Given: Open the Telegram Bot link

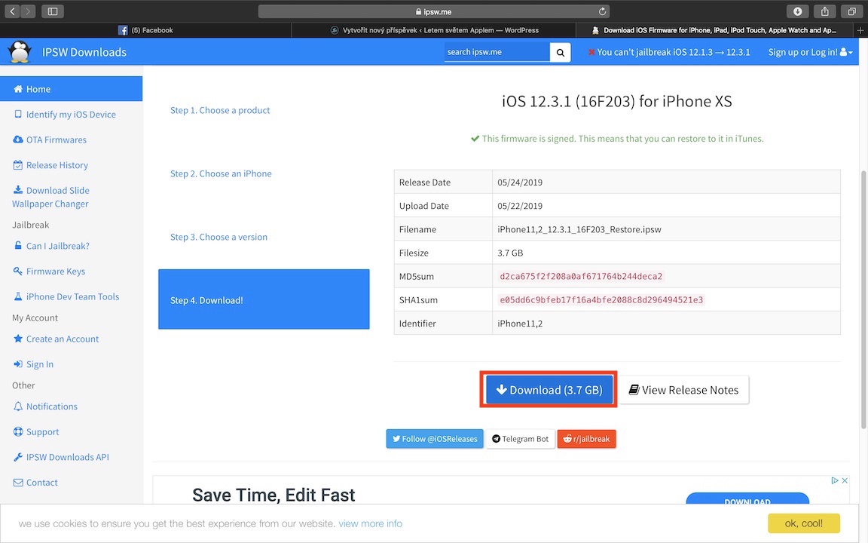Looking at the screenshot, I should (x=521, y=439).
